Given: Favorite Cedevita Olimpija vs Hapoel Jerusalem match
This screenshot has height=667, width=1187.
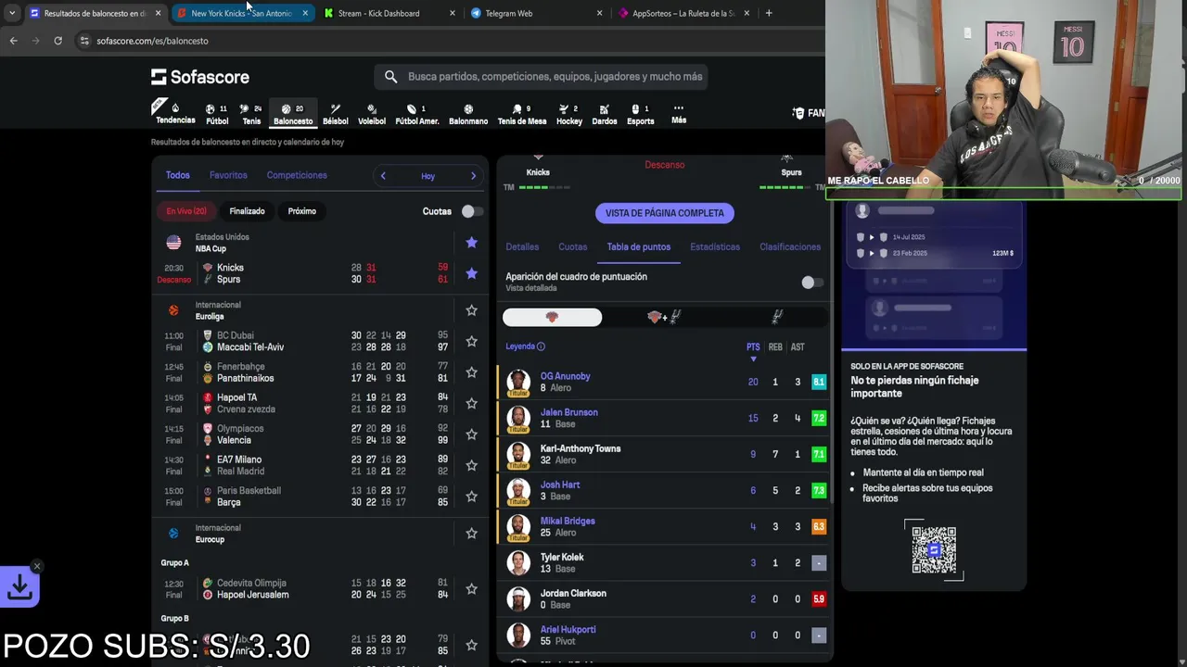Looking at the screenshot, I should tap(471, 589).
